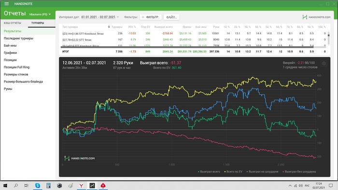This screenshot has height=190, width=338.
Task: Click the results table vertical scrollbar
Action: tap(328, 38)
